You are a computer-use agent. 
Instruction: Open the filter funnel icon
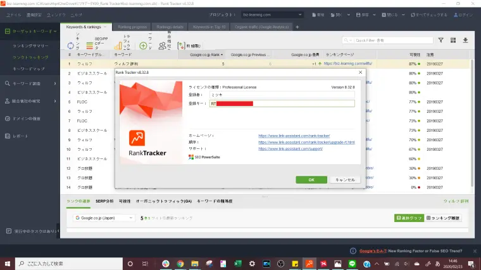(441, 40)
